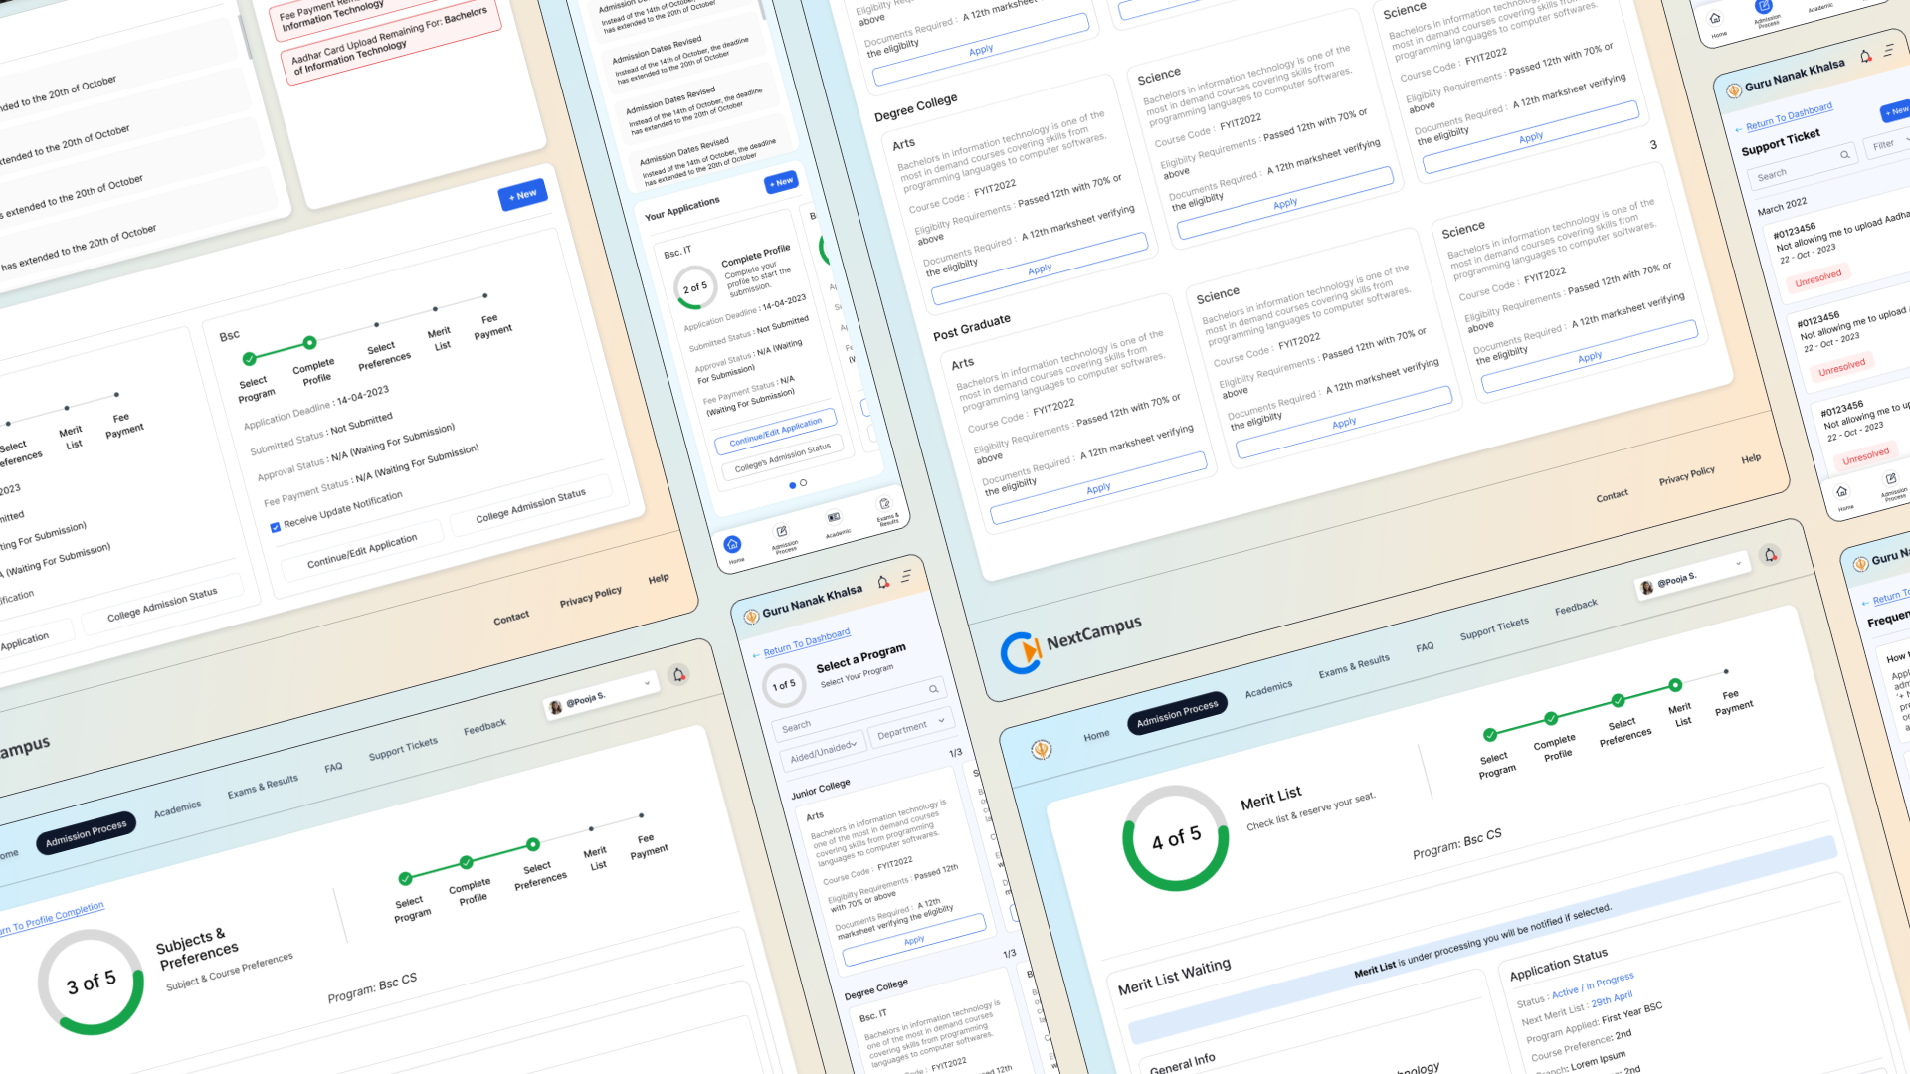The image size is (1910, 1074).
Task: Tap Home icon in Support Ticket bottom nav
Action: pyautogui.click(x=1841, y=491)
